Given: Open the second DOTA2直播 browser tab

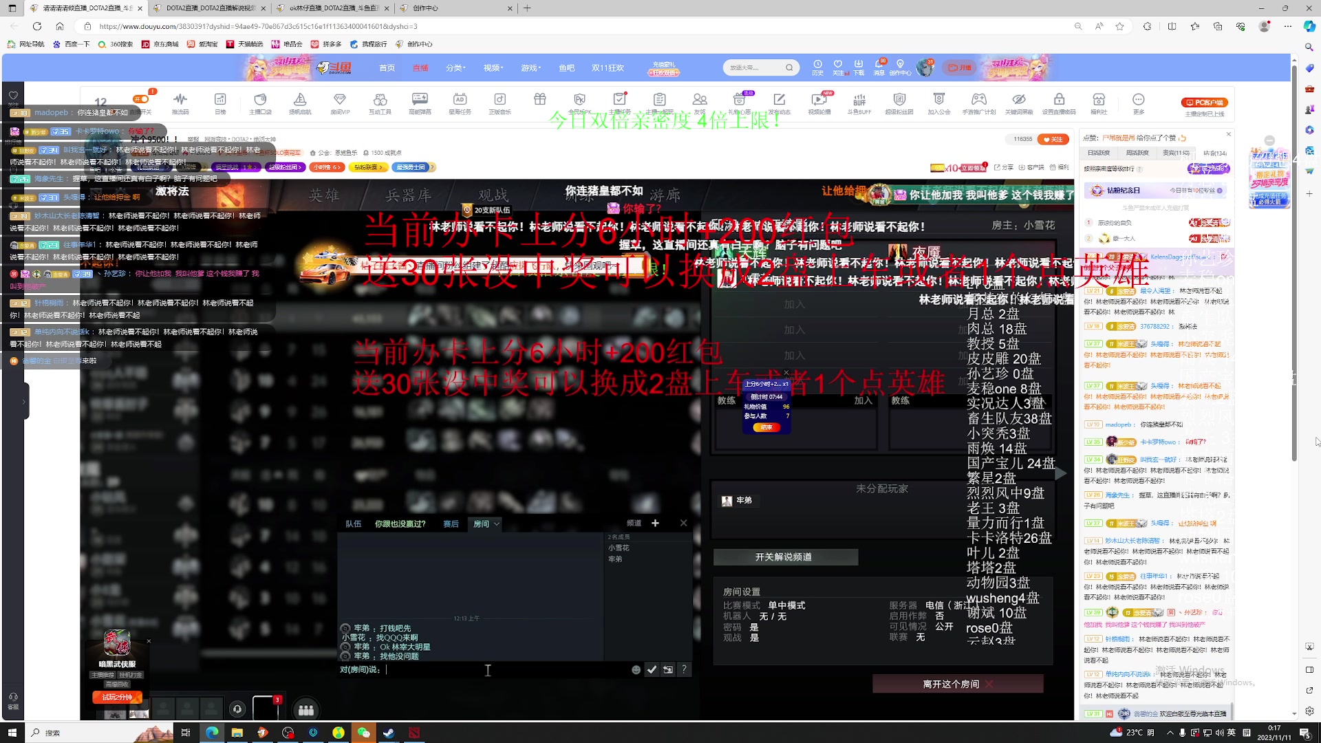Looking at the screenshot, I should point(210,8).
